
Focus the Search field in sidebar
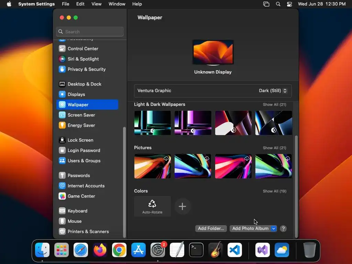(x=90, y=32)
